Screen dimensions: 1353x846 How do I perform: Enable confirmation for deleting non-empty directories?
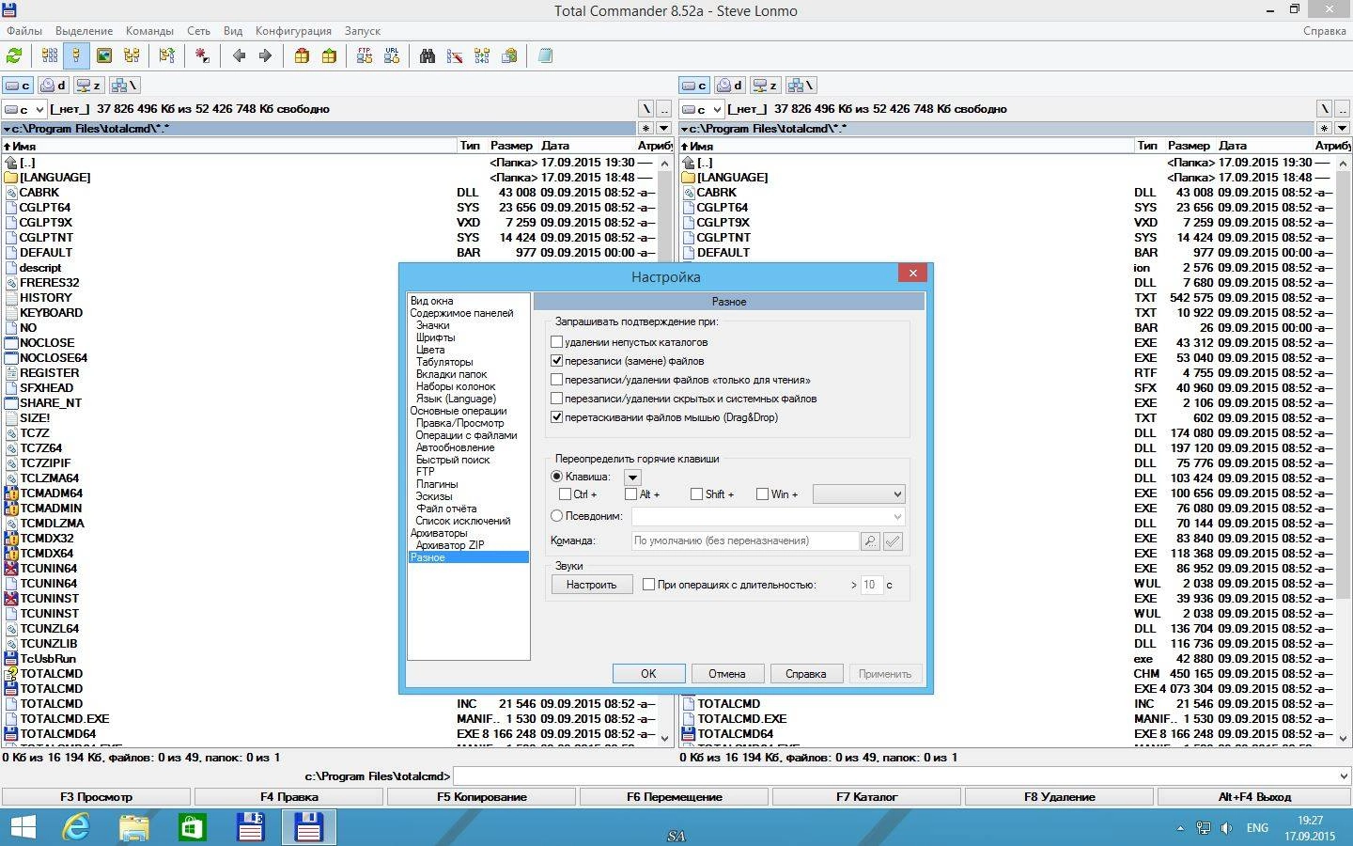pyautogui.click(x=556, y=342)
